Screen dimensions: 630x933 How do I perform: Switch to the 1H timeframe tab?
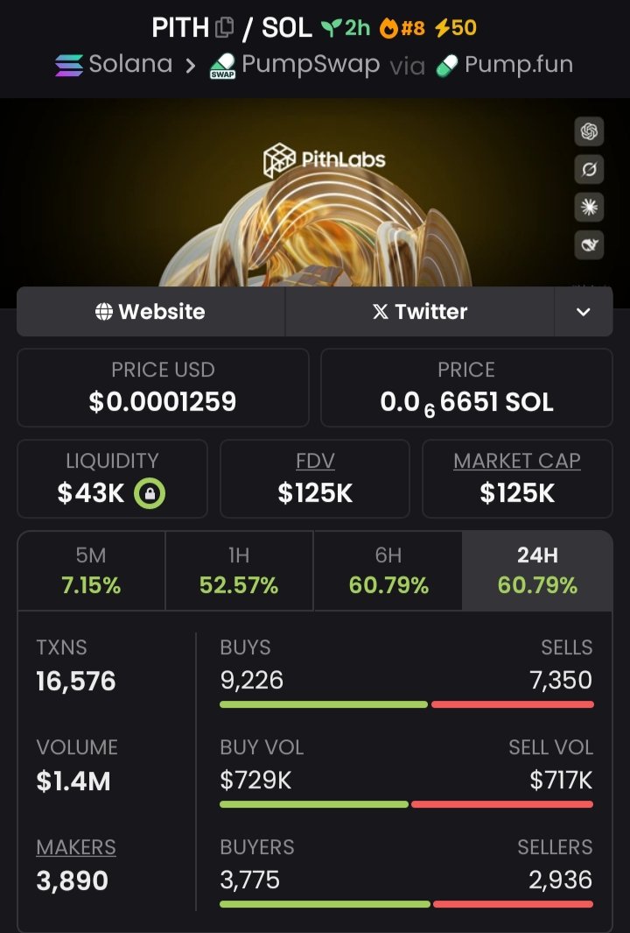click(239, 570)
